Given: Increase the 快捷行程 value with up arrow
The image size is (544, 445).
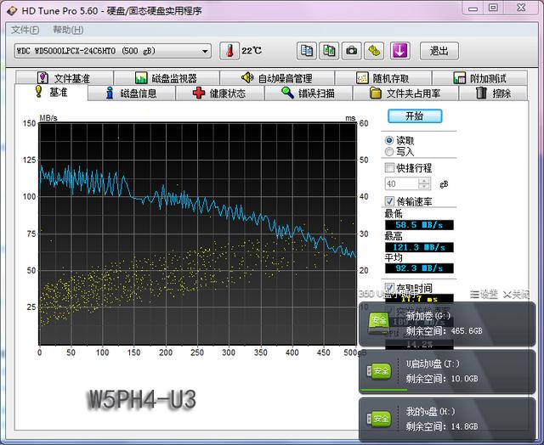Looking at the screenshot, I should pos(424,181).
